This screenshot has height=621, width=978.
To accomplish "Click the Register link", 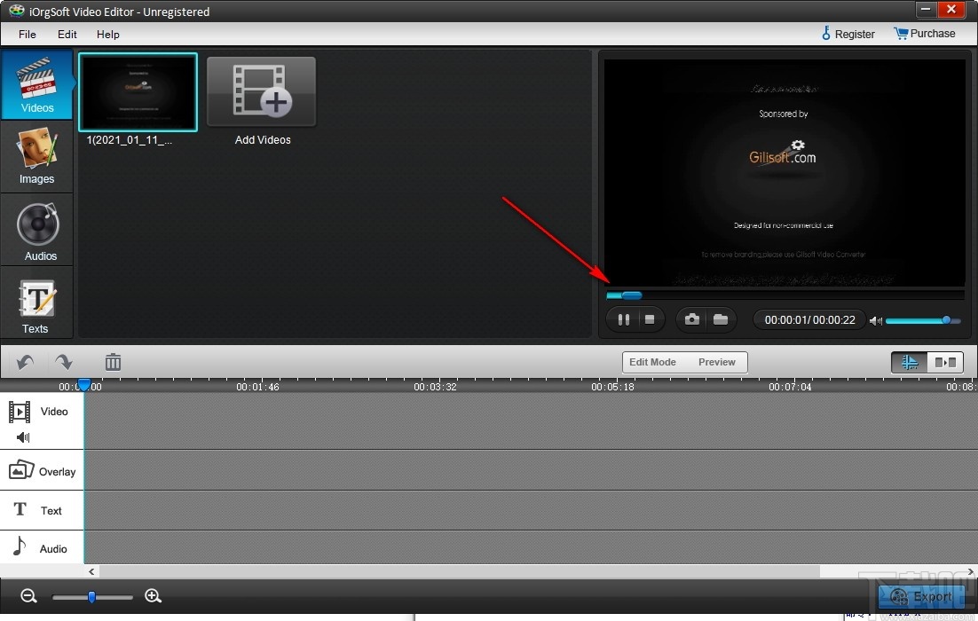I will coord(848,33).
